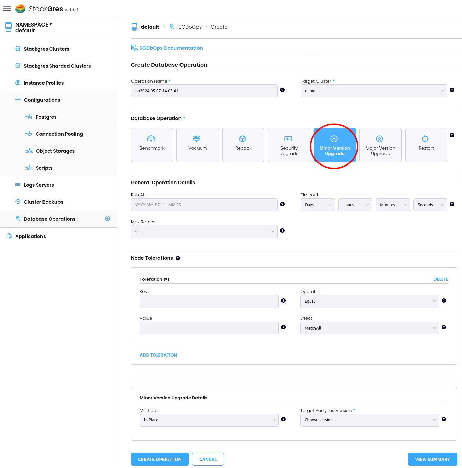
Task: Delete Toleration #1
Action: pos(441,279)
